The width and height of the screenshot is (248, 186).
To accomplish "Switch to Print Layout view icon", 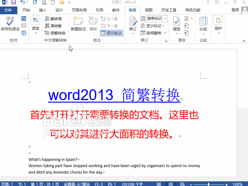I will pyautogui.click(x=171, y=184).
